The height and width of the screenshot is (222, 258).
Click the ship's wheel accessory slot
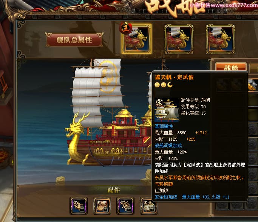(125, 206)
